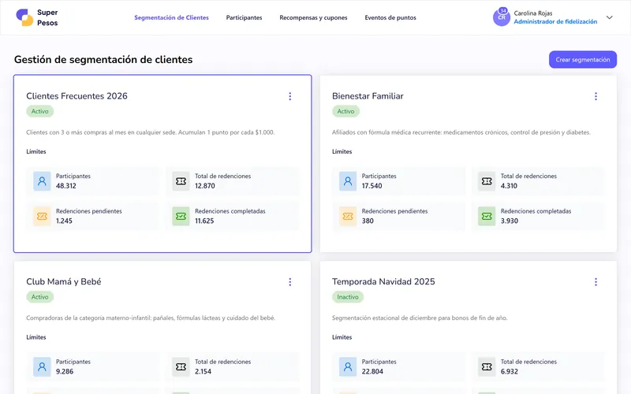Click Total de redenciones icon in Clientes Frecuentes
Viewport: 631px width, 394px height.
[181, 181]
